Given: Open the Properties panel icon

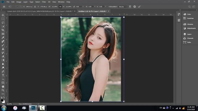Looking at the screenshot, I should 179,20.
